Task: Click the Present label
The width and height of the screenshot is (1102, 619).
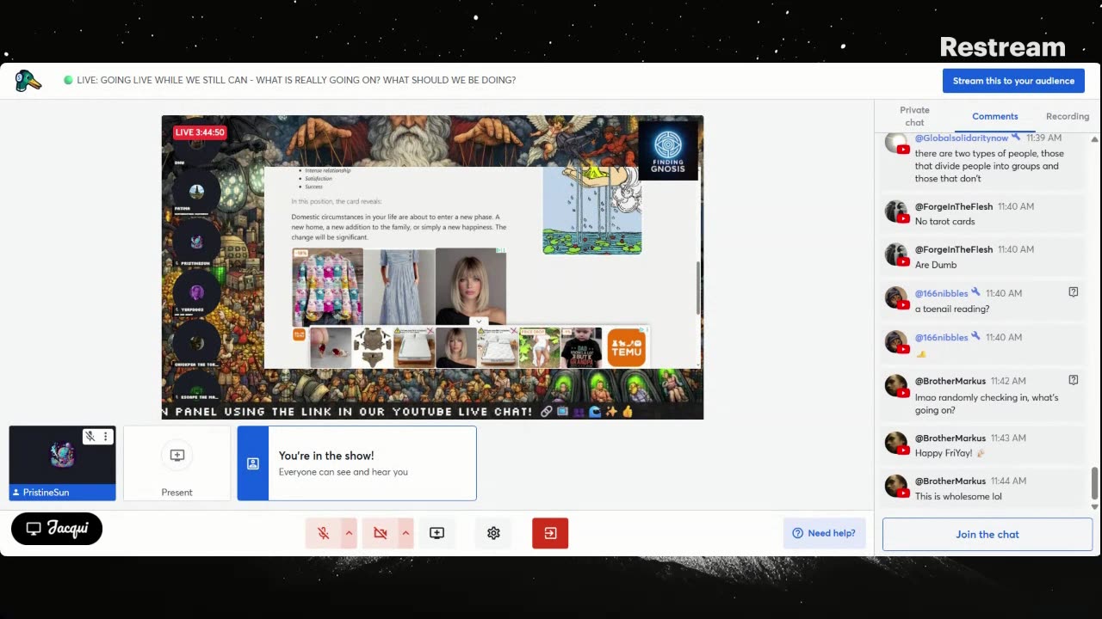Action: click(177, 493)
